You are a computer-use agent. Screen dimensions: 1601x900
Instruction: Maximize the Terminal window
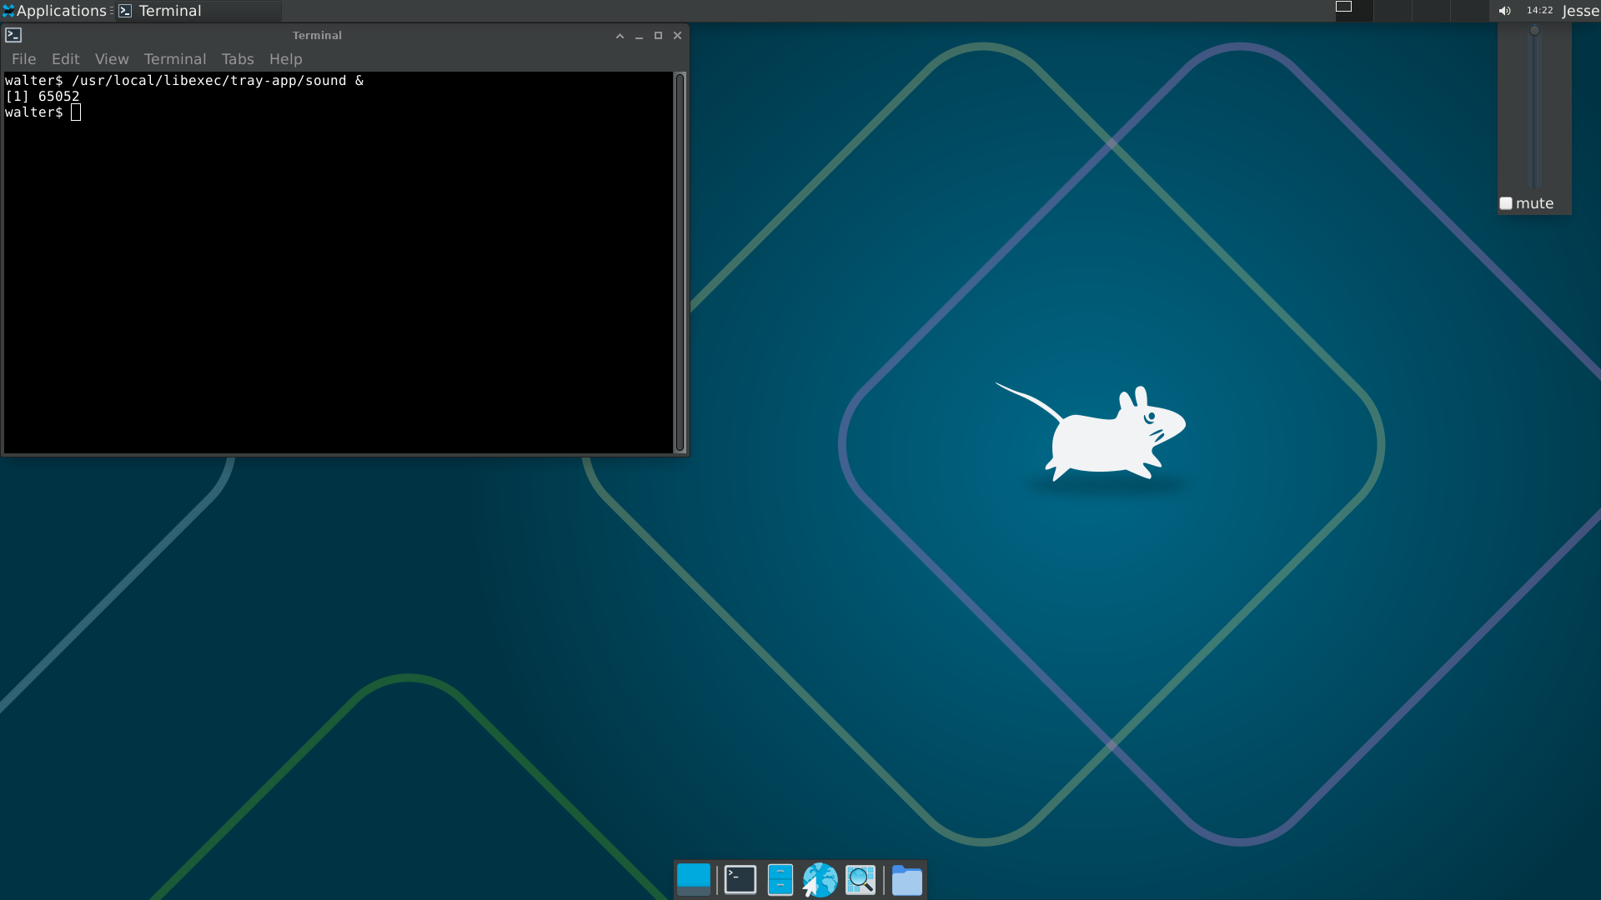pos(658,36)
